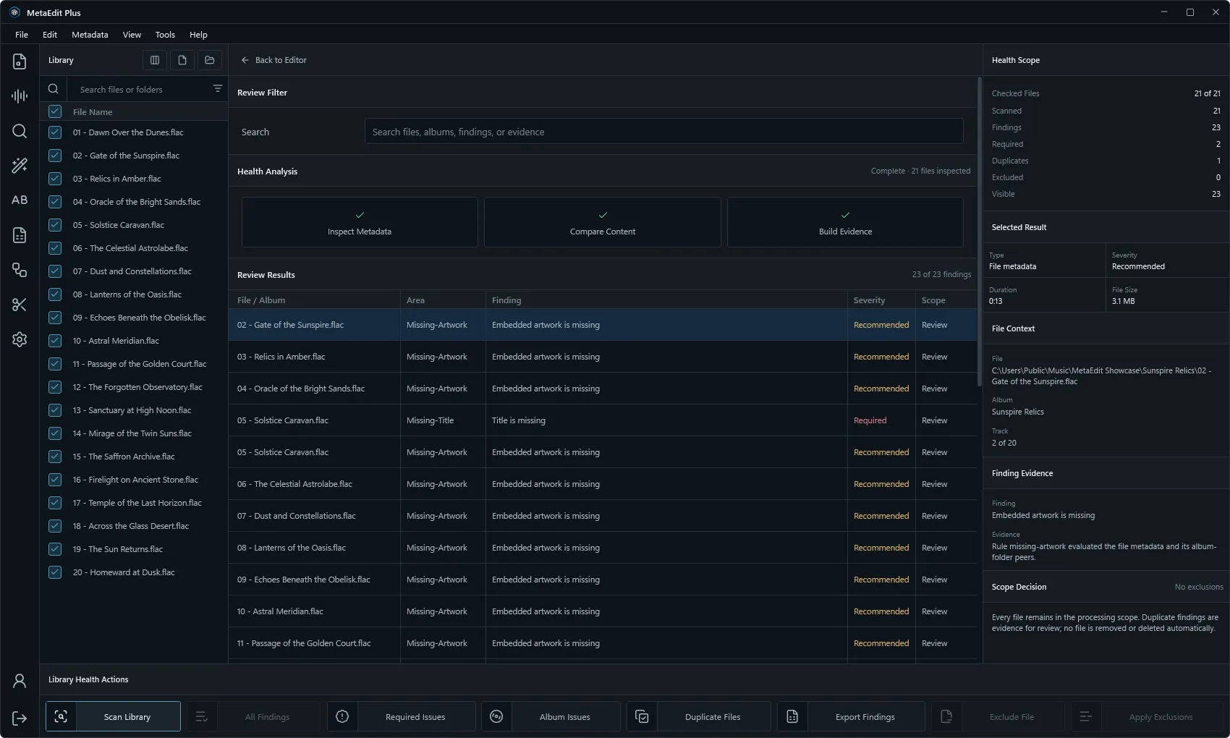
Task: Click the Required Issues alert icon
Action: [342, 716]
